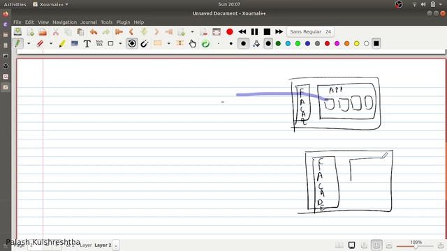Open the Plugin menu

coord(123,22)
